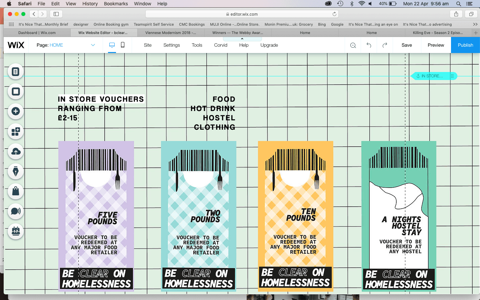Switch to Killing Eve - Season 2 tab
480x300 pixels.
click(x=438, y=33)
